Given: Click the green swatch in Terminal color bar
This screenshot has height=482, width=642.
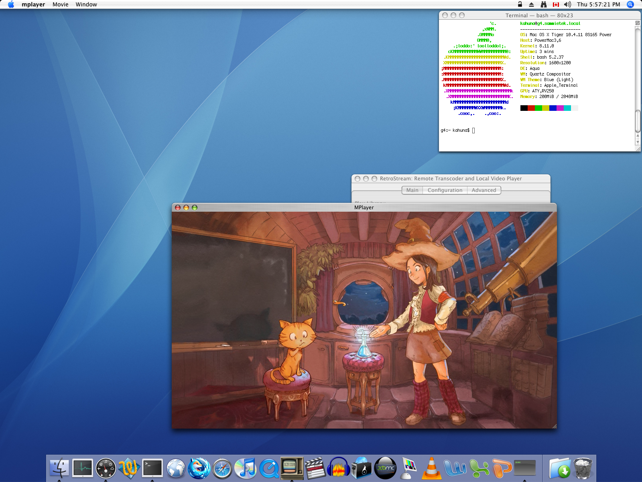Looking at the screenshot, I should pos(538,108).
